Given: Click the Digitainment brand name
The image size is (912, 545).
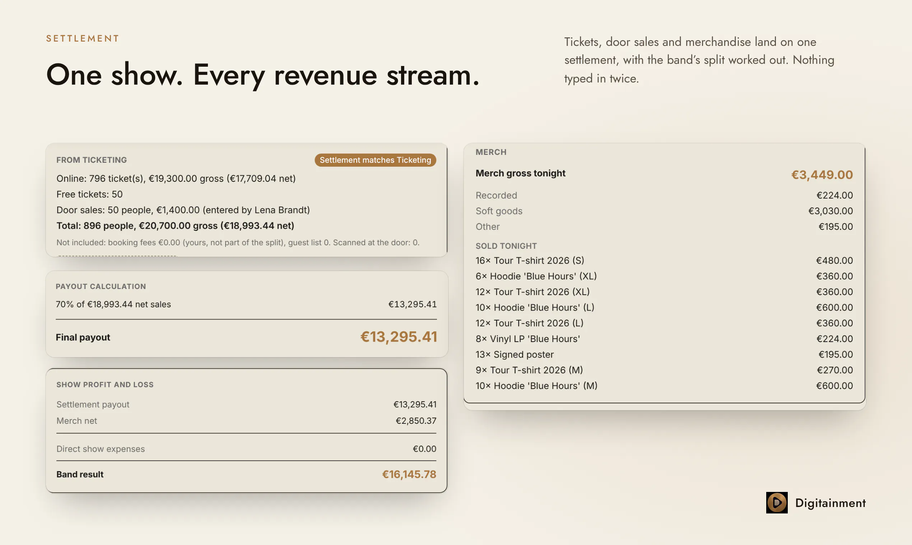Looking at the screenshot, I should tap(830, 503).
